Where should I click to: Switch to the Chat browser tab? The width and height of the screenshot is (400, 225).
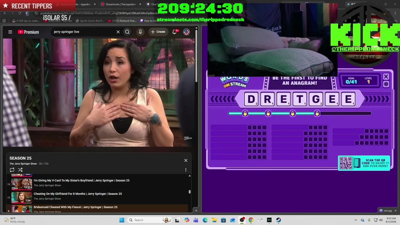pos(153,4)
